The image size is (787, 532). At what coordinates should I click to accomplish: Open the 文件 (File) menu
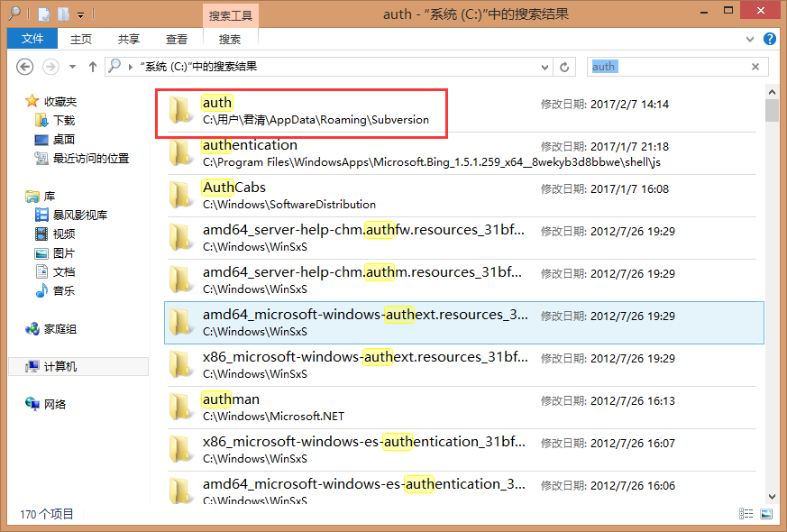click(x=32, y=39)
